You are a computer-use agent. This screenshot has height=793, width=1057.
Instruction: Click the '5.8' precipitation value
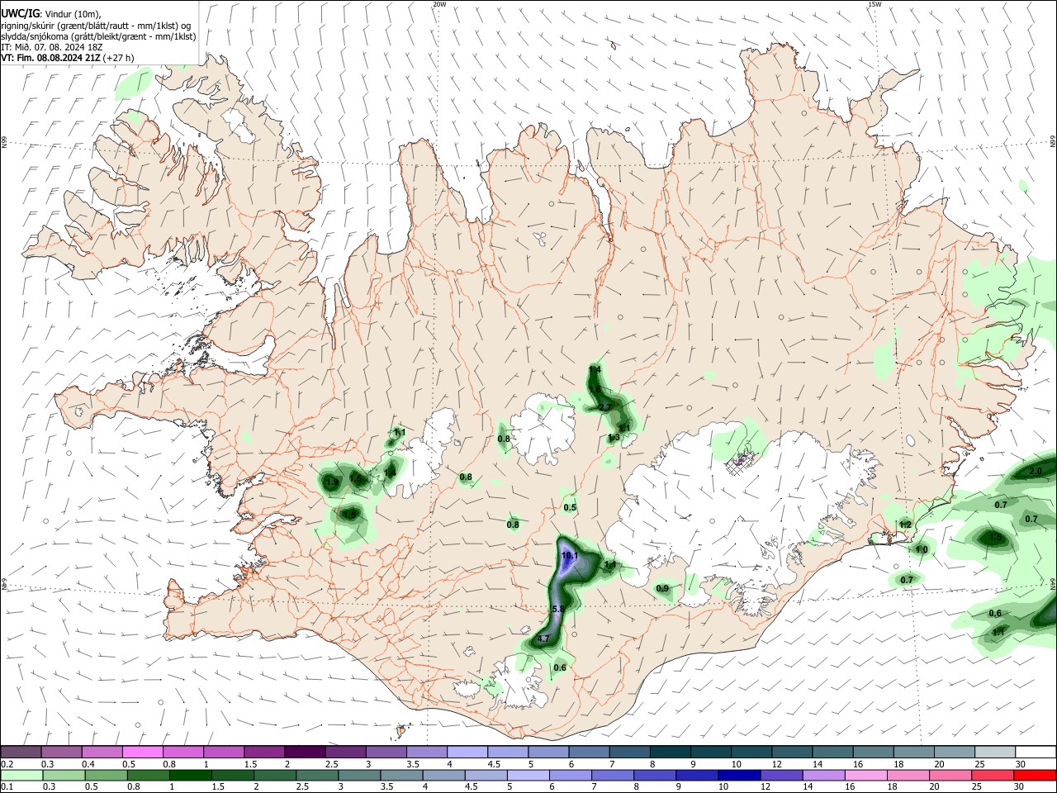pyautogui.click(x=557, y=609)
